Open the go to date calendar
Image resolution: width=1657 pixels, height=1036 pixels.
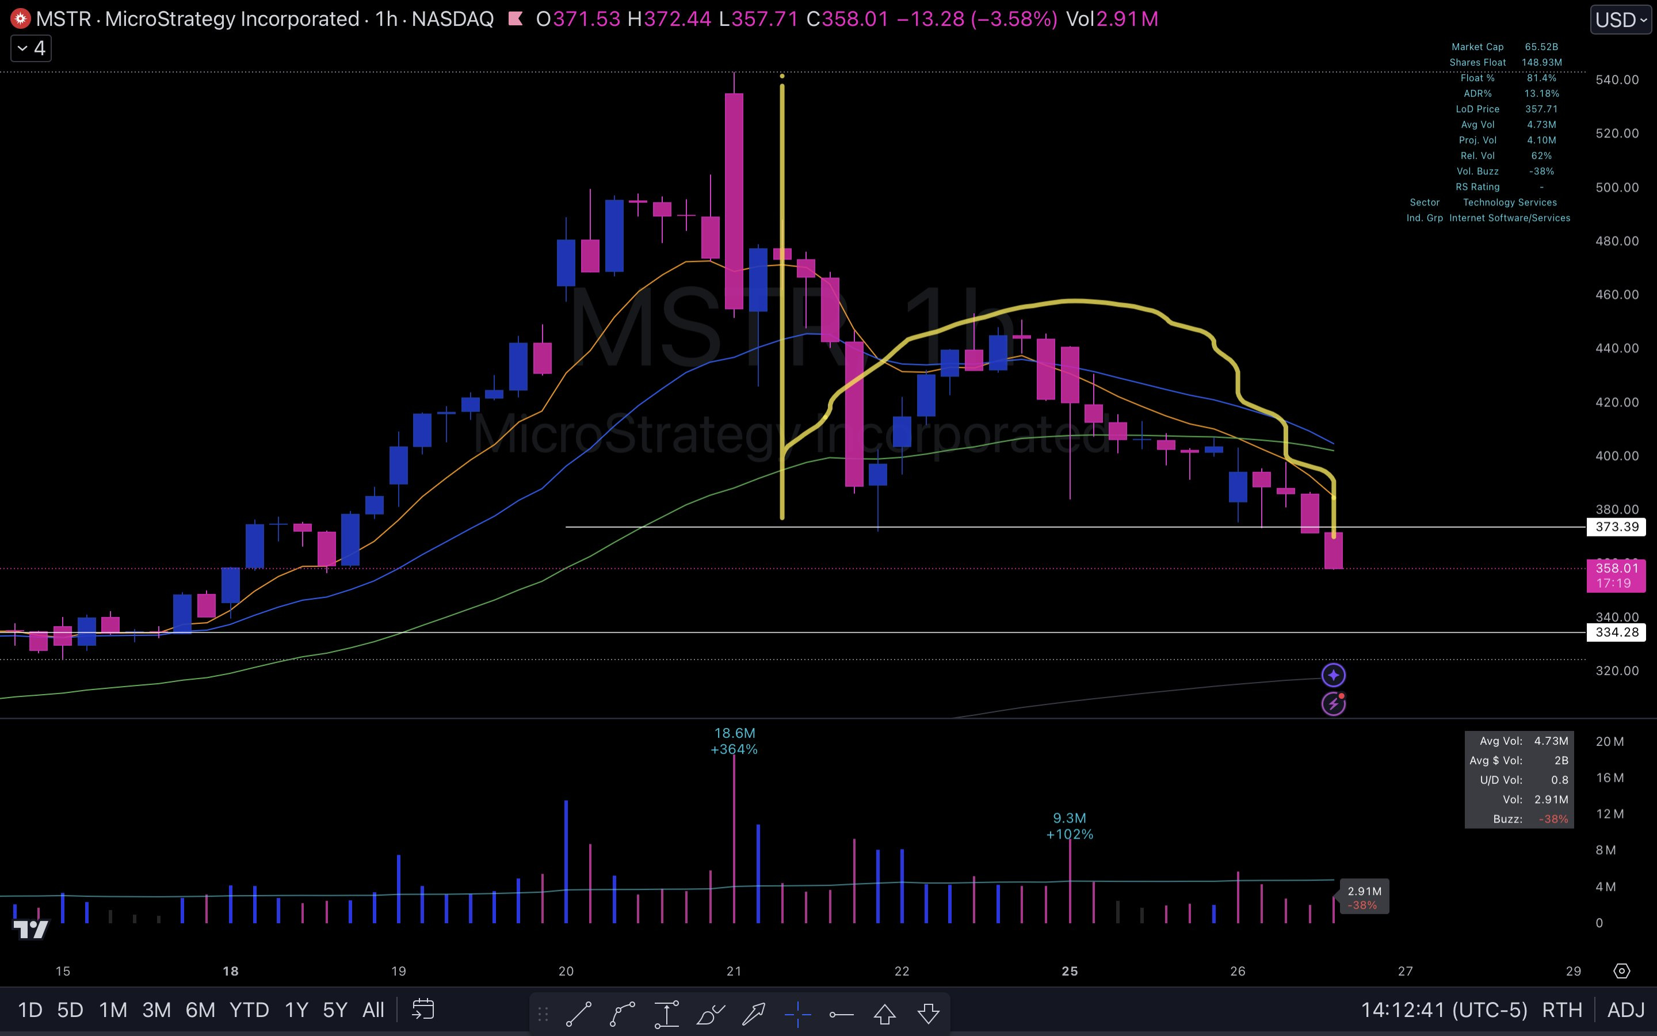(423, 1010)
